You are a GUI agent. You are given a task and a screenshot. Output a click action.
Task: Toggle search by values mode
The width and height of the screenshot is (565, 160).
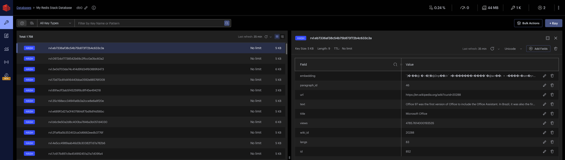(x=32, y=23)
